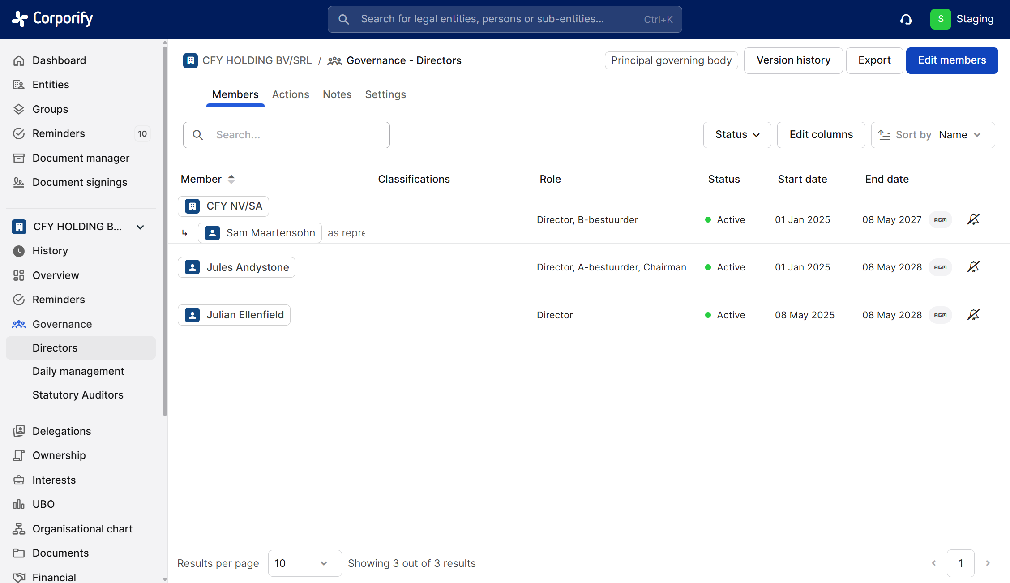The width and height of the screenshot is (1010, 583).
Task: Click the headset support icon
Action: click(x=906, y=19)
